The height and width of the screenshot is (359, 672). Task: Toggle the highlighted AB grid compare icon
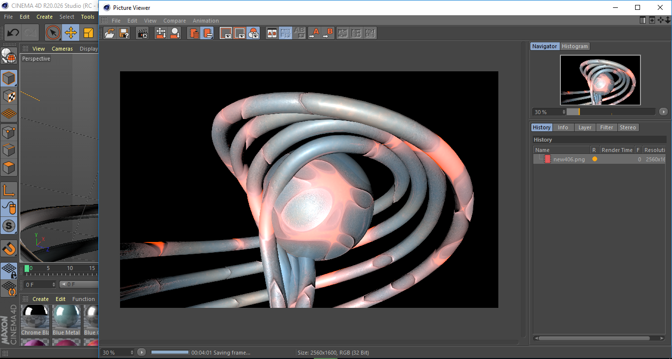click(285, 33)
